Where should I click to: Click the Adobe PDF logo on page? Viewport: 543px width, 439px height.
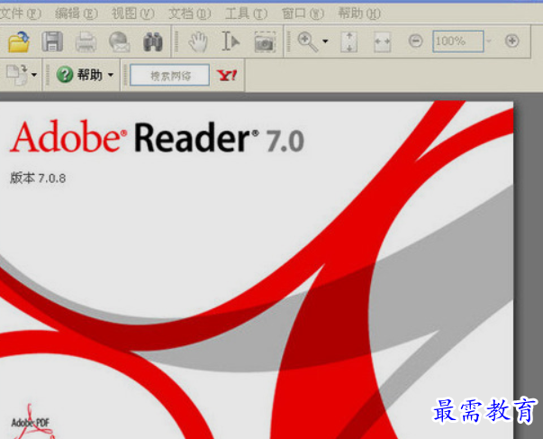33,421
